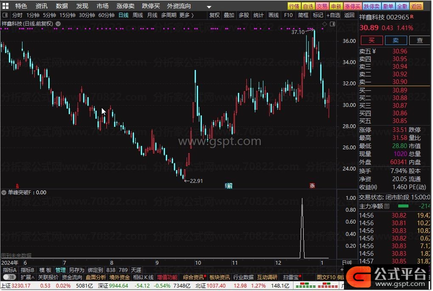
Task: Open F10 company info
Action: [288, 15]
